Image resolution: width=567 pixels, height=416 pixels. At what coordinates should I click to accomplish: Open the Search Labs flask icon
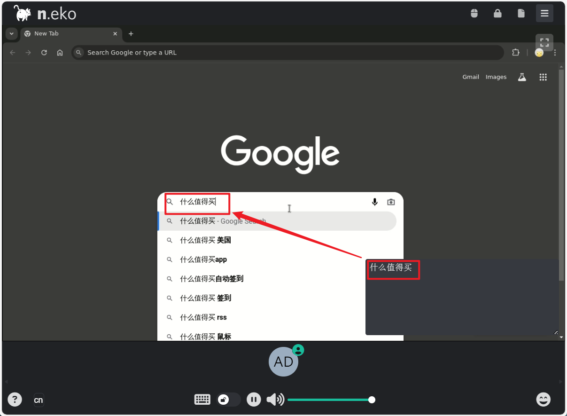pos(522,77)
